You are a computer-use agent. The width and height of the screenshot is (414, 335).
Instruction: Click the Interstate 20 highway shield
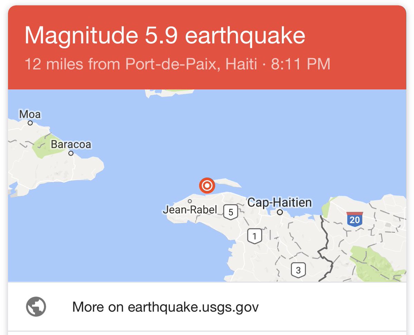tap(354, 219)
